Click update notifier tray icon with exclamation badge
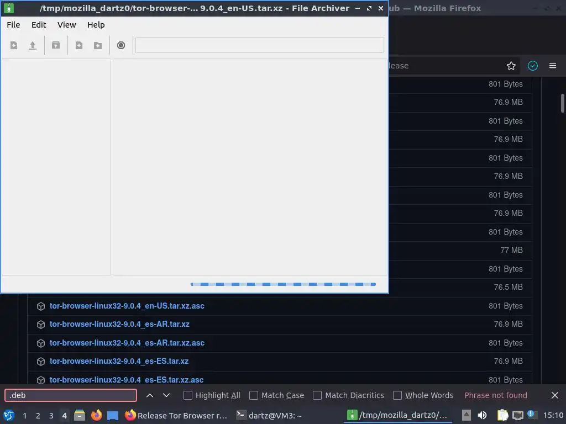Image resolution: width=566 pixels, height=424 pixels. click(532, 415)
